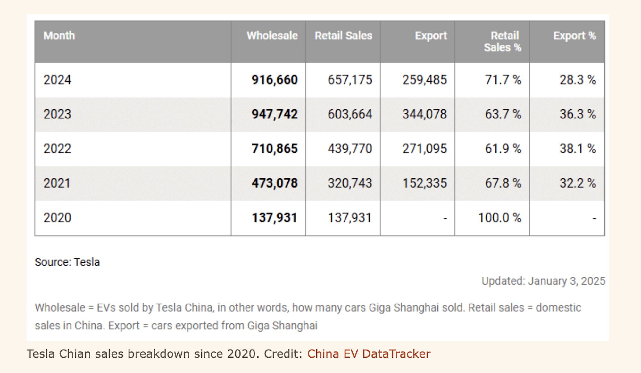641x373 pixels.
Task: Click the 344,078 export value
Action: point(424,114)
